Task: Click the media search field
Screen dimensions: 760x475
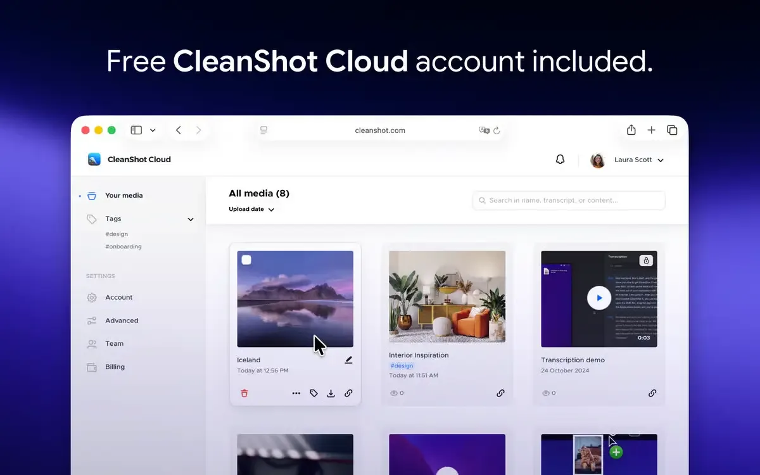Action: pos(569,200)
